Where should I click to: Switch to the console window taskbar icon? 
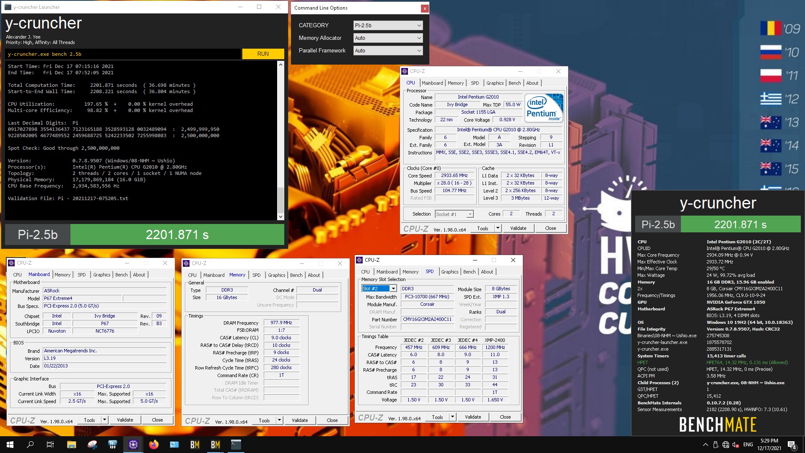236,445
